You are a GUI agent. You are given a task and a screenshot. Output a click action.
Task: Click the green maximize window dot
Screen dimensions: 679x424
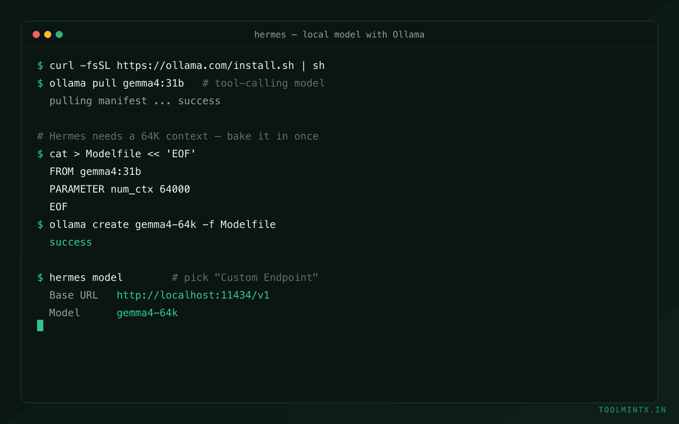coord(59,34)
